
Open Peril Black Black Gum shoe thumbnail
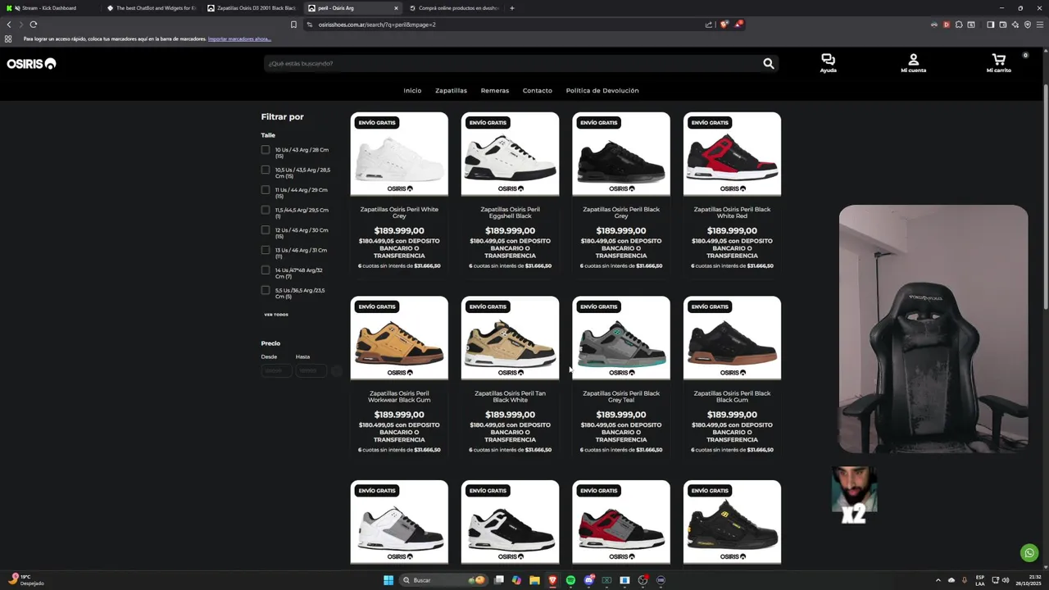pyautogui.click(x=732, y=338)
